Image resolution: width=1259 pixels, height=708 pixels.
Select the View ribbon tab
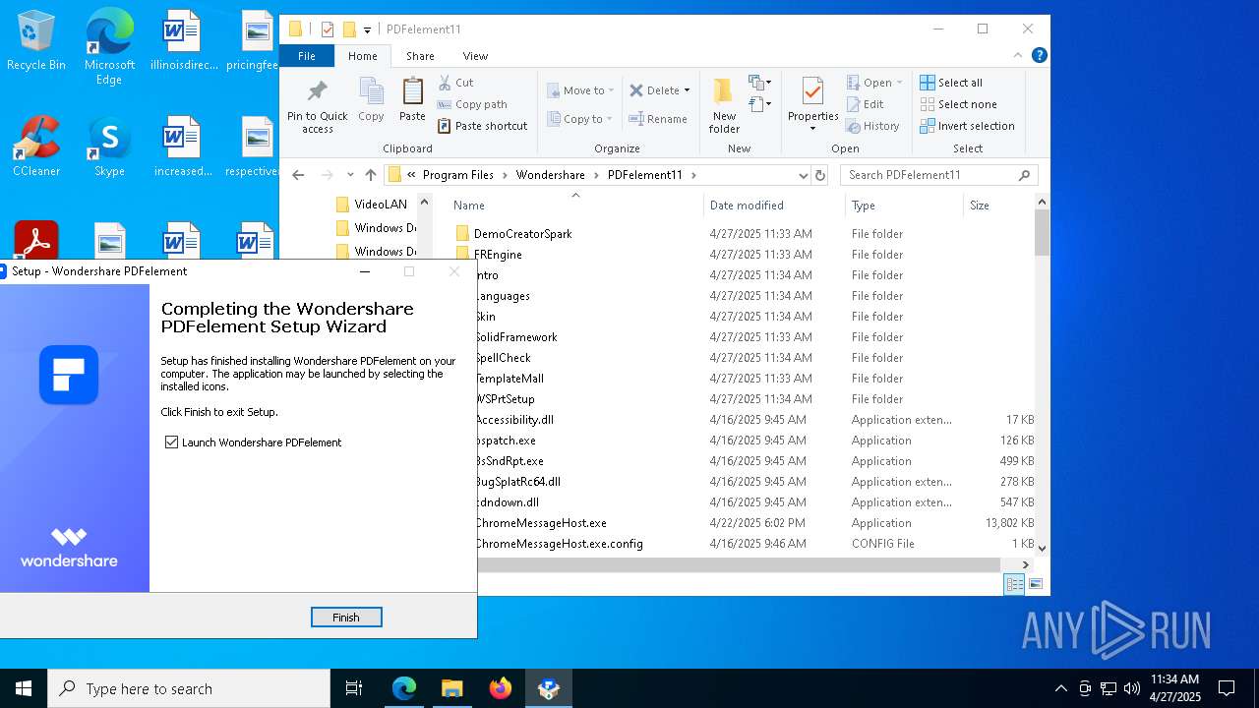pyautogui.click(x=475, y=56)
